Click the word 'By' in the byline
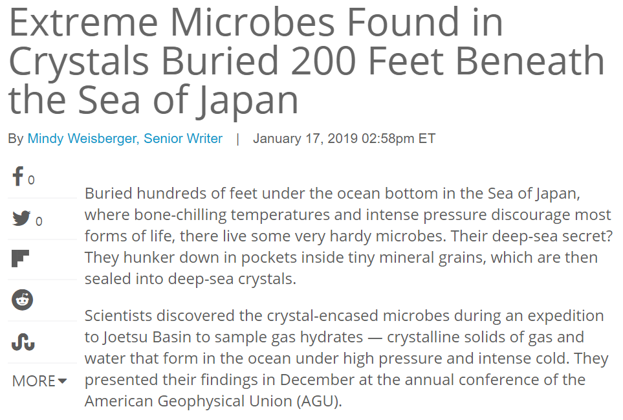 click(x=16, y=138)
